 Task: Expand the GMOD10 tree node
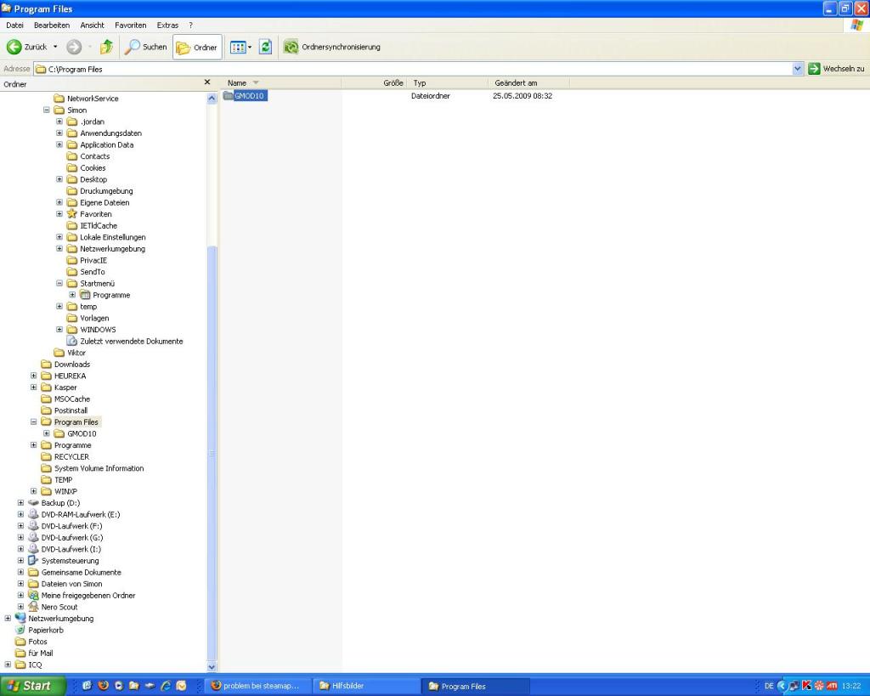coord(48,433)
